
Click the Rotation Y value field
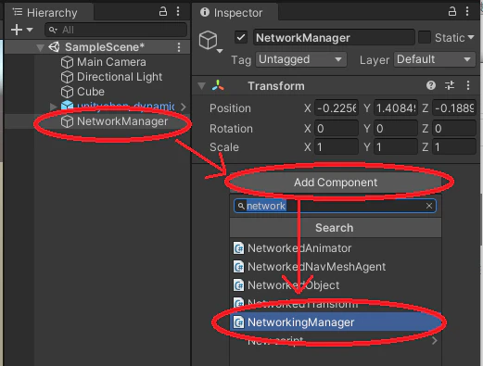[x=396, y=128]
